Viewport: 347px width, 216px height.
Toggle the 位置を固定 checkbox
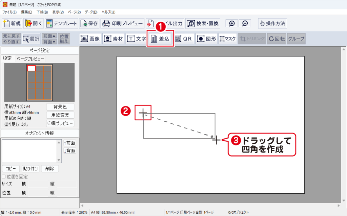(x=4, y=177)
